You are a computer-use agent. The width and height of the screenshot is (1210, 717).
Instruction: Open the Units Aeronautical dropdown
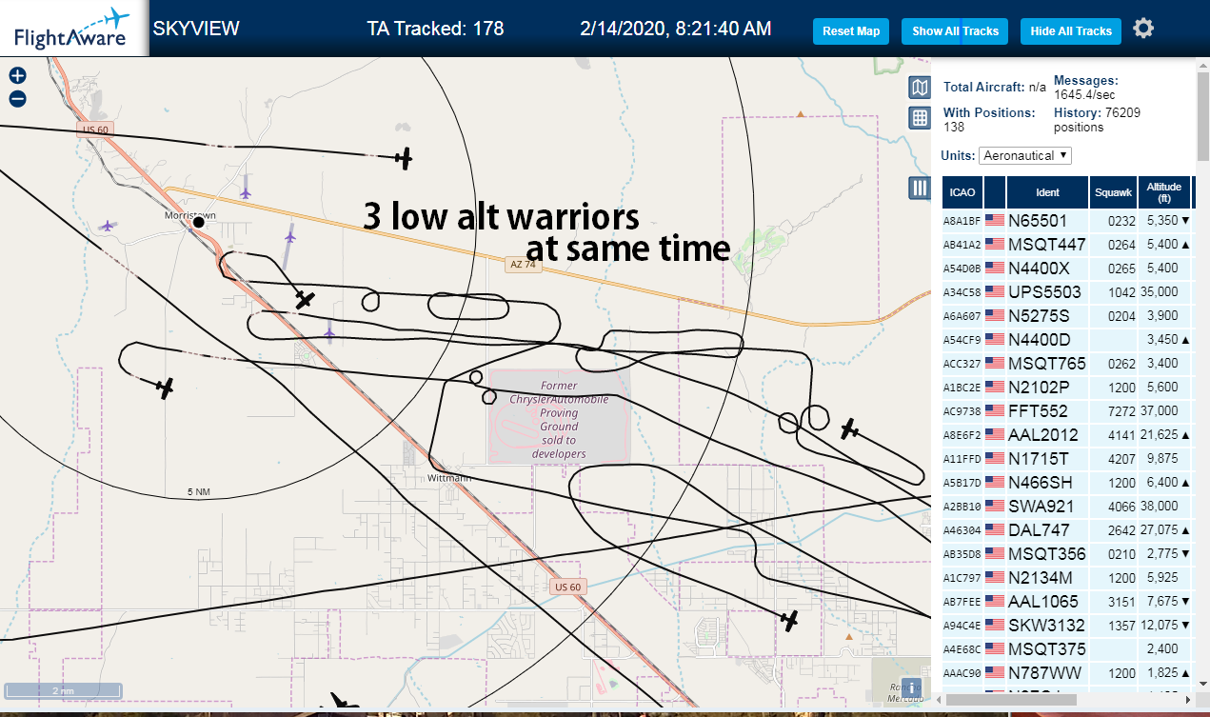tap(1025, 155)
